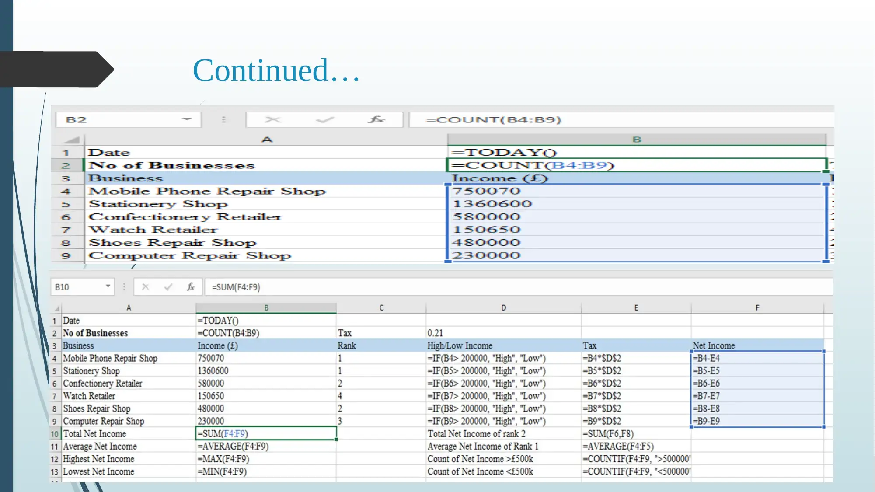Select column C header in lower sheet
Viewport: 875px width, 492px height.
(381, 308)
